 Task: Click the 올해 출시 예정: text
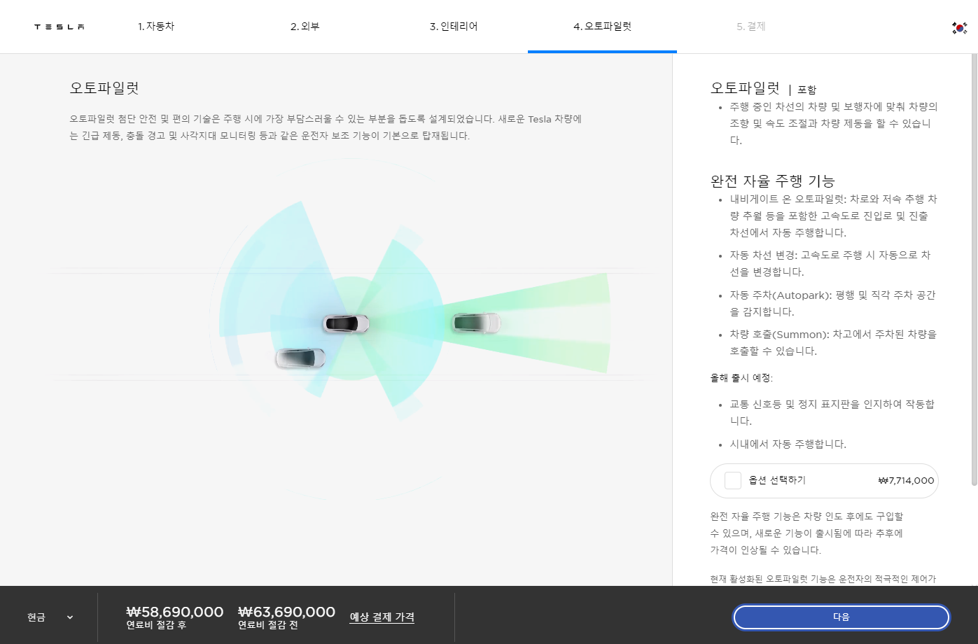coord(741,378)
